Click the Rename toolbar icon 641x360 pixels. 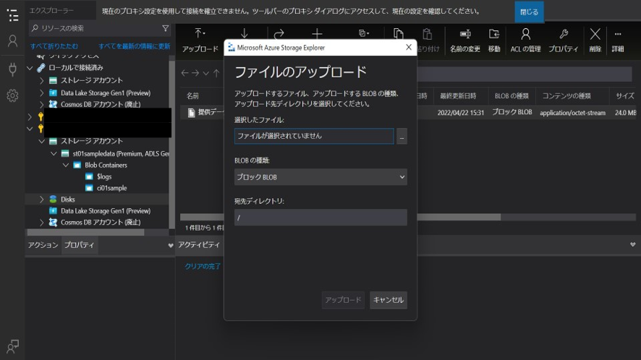pos(465,40)
